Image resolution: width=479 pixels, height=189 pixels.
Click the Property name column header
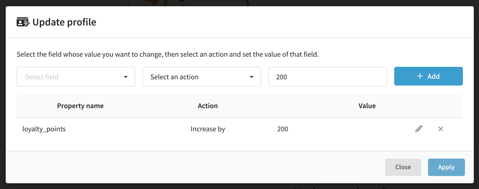(x=80, y=106)
